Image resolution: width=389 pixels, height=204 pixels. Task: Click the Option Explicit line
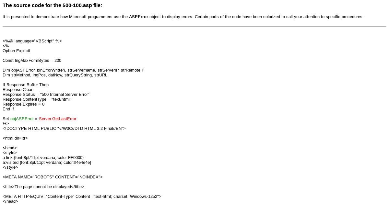tap(16, 51)
